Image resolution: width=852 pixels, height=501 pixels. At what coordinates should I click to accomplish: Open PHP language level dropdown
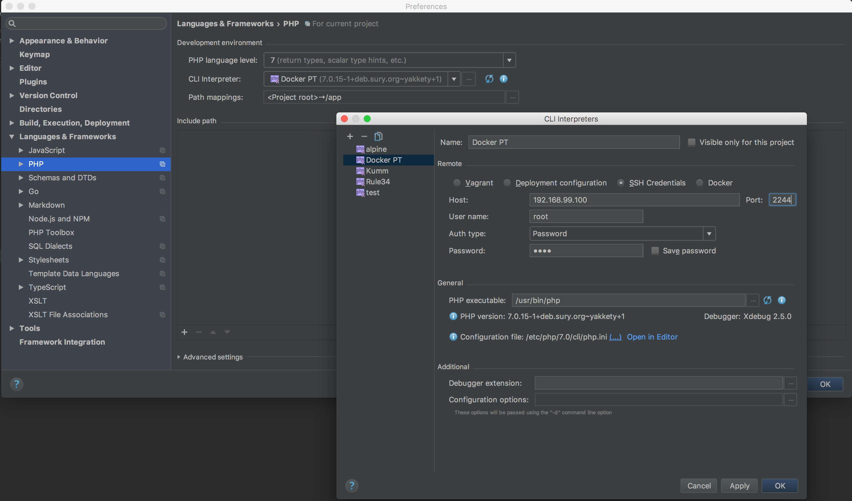point(509,60)
